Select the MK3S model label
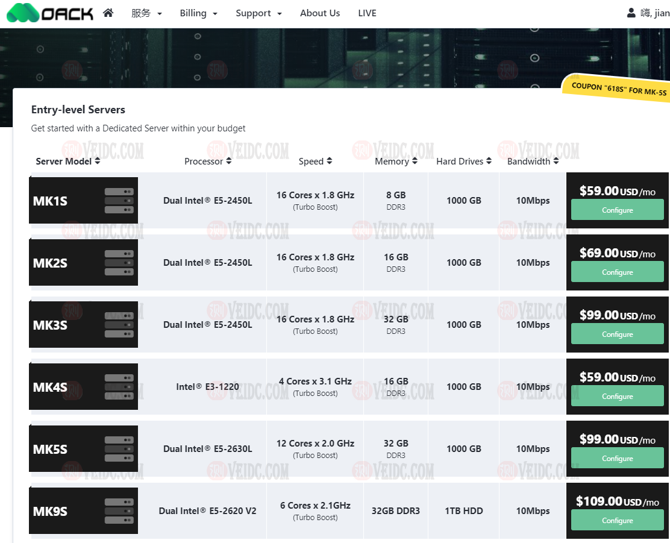The width and height of the screenshot is (670, 543). (50, 325)
